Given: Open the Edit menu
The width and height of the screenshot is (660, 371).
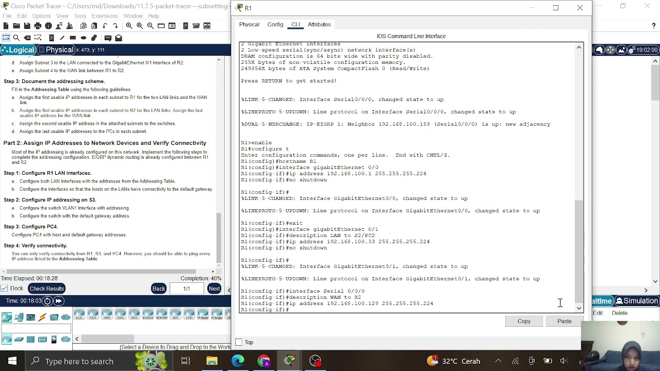Looking at the screenshot, I should tap(22, 16).
